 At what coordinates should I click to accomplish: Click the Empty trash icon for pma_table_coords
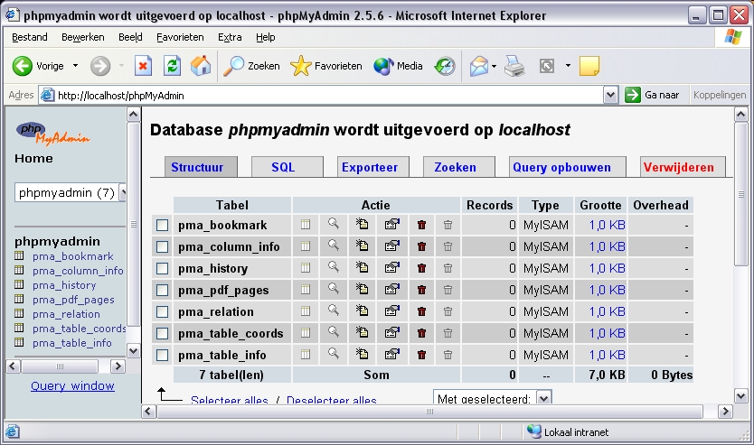448,333
